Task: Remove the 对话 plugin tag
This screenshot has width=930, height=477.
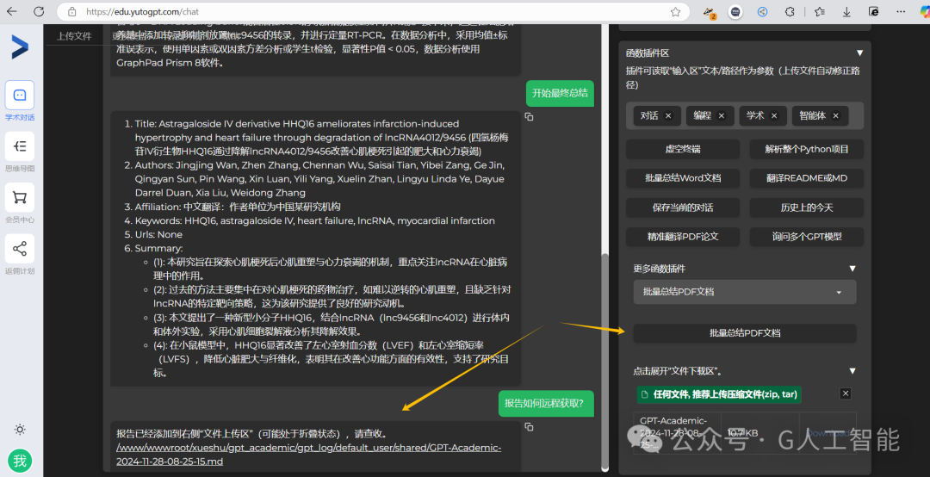Action: (668, 115)
